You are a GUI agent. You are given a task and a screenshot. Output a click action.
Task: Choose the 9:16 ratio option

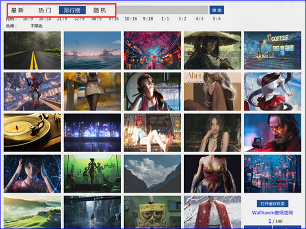[x=113, y=19]
